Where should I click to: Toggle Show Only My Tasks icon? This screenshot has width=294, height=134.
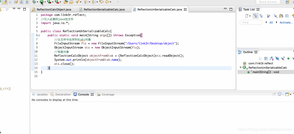pyautogui.click(x=281, y=16)
